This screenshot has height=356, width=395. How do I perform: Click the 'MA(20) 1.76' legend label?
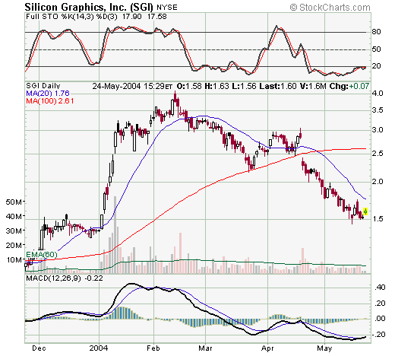[x=48, y=93]
